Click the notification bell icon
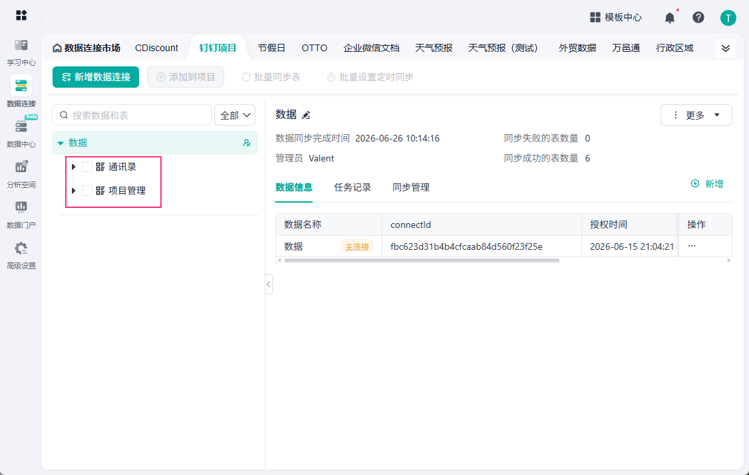The width and height of the screenshot is (749, 475). pyautogui.click(x=670, y=18)
